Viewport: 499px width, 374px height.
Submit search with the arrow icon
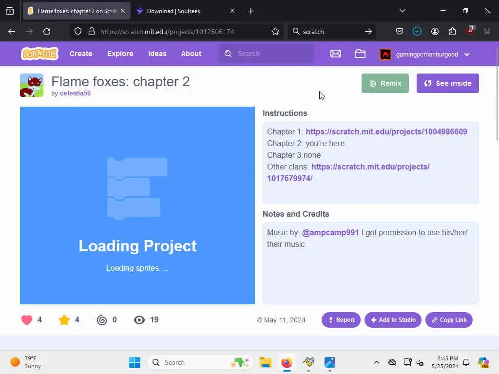point(368,32)
